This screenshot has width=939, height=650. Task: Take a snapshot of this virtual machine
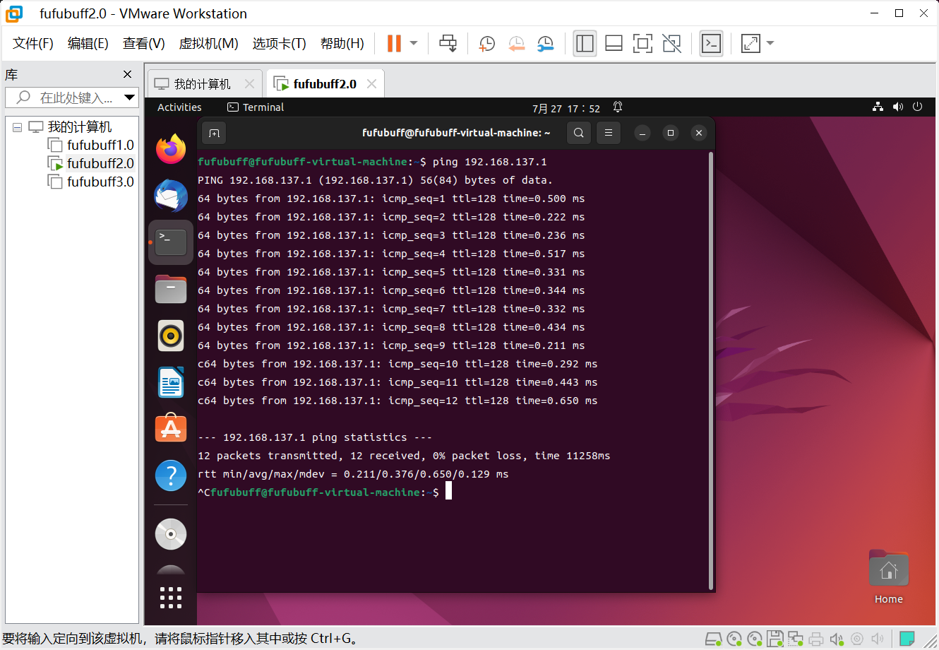486,44
